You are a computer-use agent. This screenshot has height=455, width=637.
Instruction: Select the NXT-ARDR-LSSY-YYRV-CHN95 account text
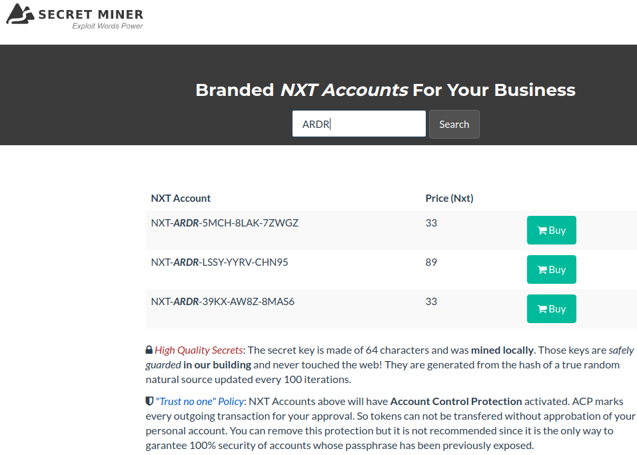[219, 262]
